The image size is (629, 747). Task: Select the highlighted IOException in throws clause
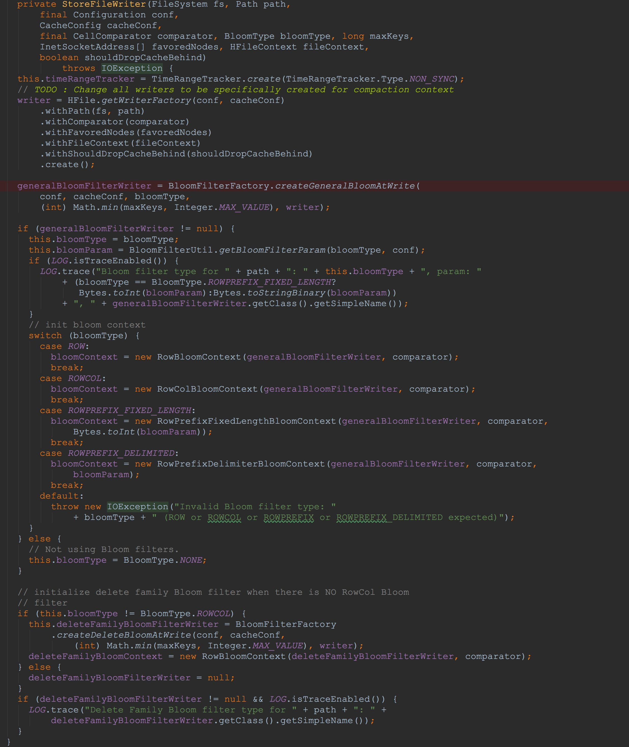132,68
